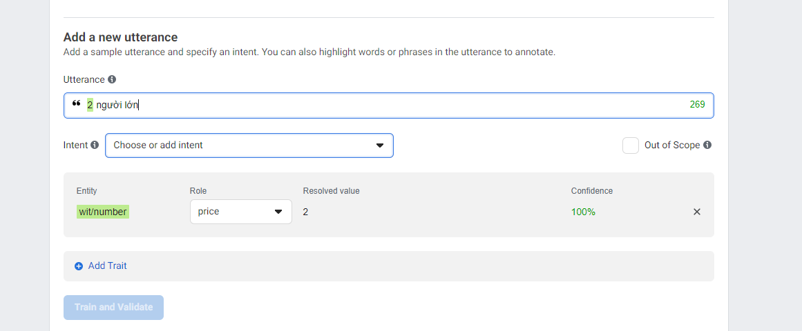The width and height of the screenshot is (802, 331).
Task: Click the plus icon beside Add Trait
Action: tap(79, 266)
